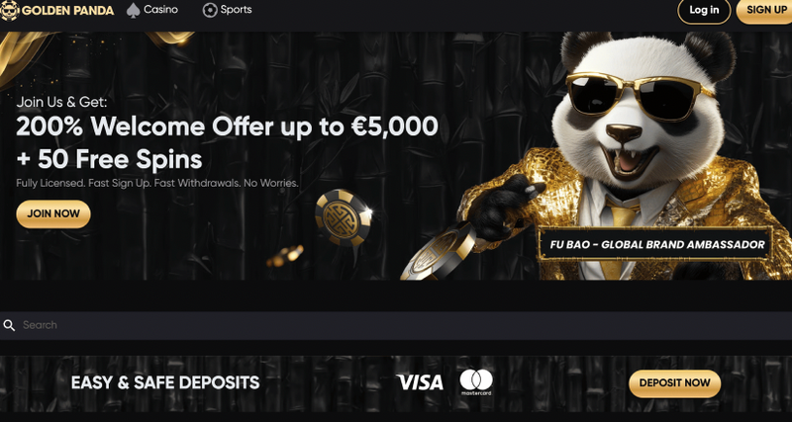Click the soccer ball Sports icon

(x=210, y=10)
